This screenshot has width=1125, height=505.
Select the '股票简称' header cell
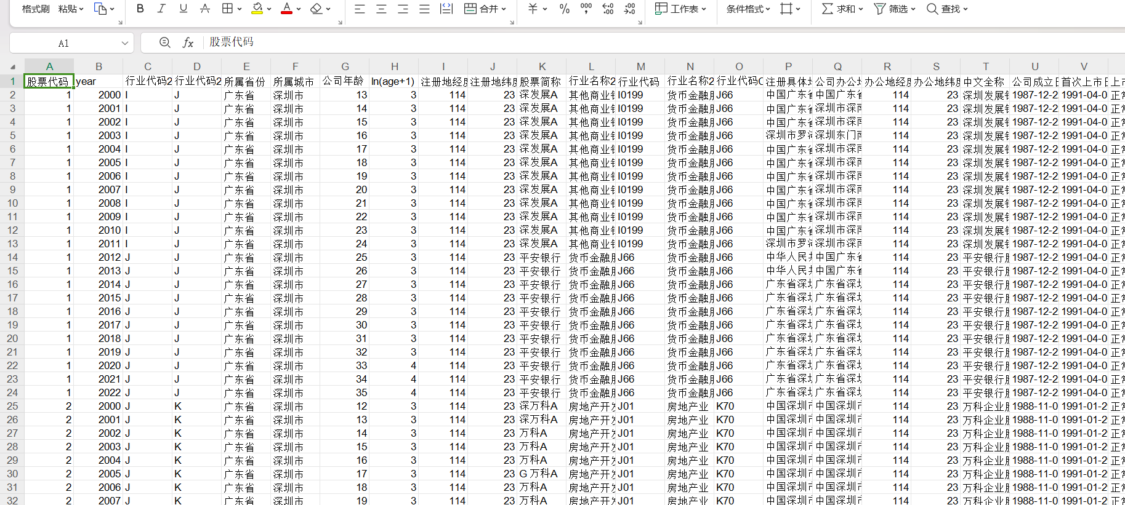[x=542, y=81]
